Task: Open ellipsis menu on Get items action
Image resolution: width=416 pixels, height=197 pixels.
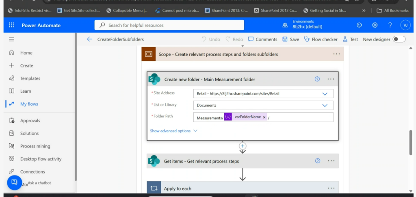Action: 331,161
